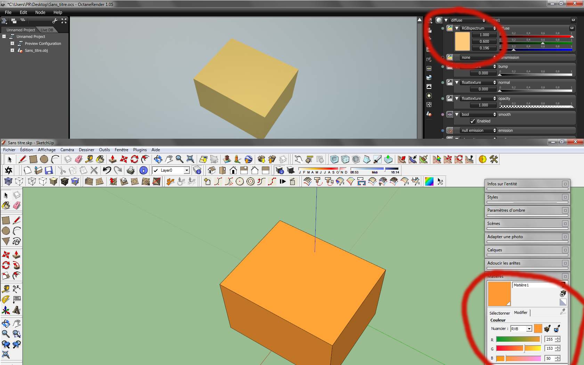Screen dimensions: 584x365
Task: Open the Node menu in OctaneRender
Action: [40, 12]
